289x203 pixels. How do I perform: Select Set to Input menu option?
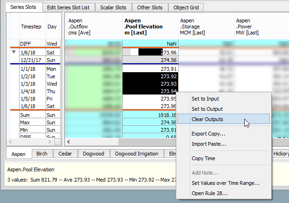coord(205,99)
